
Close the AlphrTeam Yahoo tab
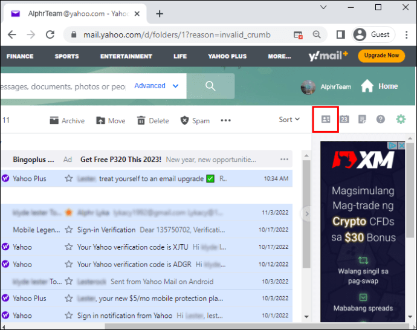point(137,13)
